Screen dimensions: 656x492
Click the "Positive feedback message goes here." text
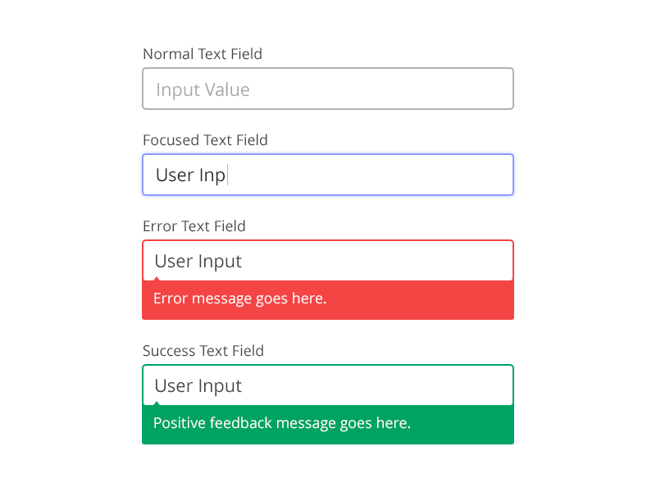click(x=282, y=423)
